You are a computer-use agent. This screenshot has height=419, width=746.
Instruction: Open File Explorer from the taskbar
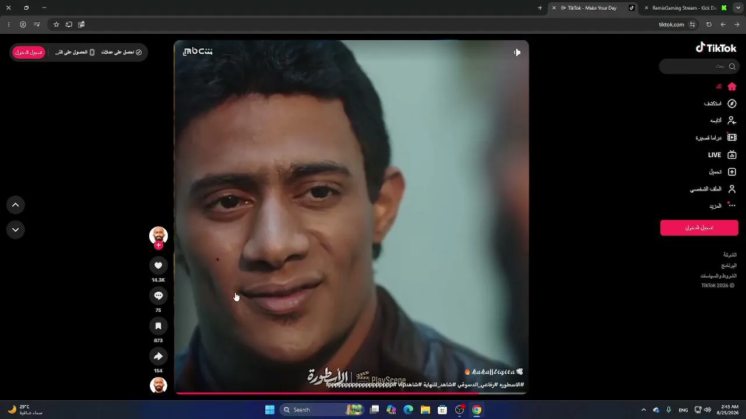pos(425,410)
